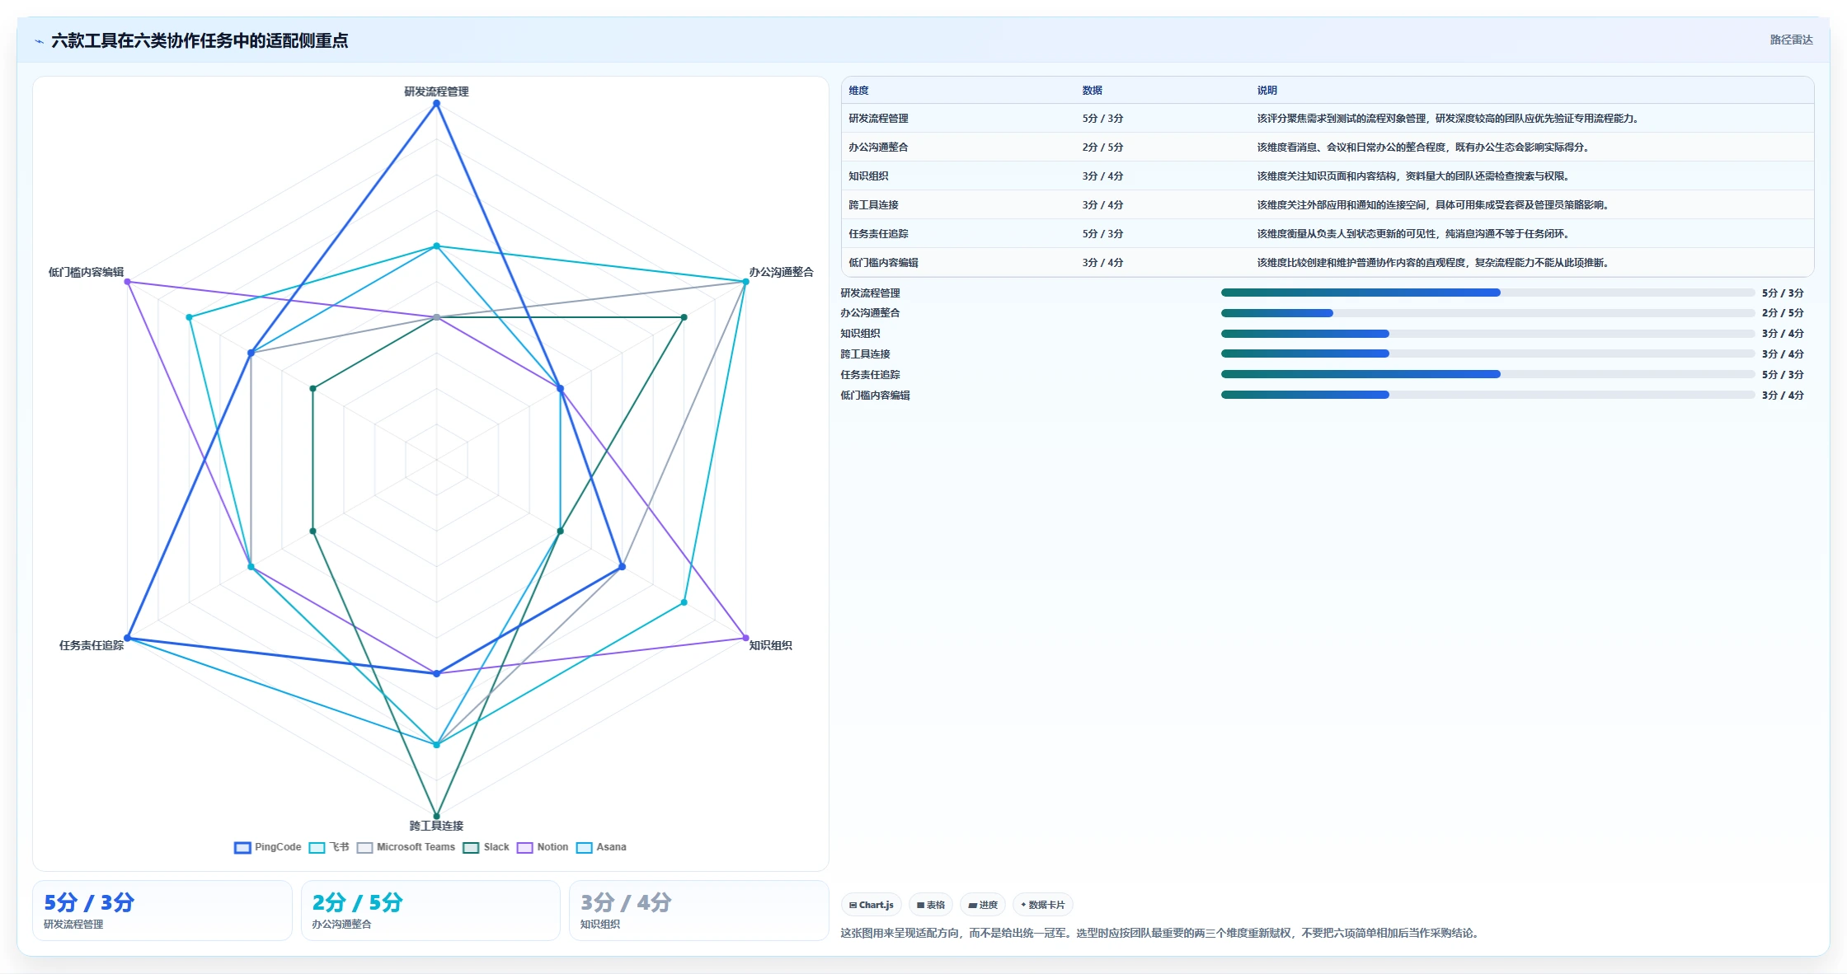Click the 2分 / 5分 value in the table
This screenshot has height=974, width=1847.
click(x=1102, y=148)
